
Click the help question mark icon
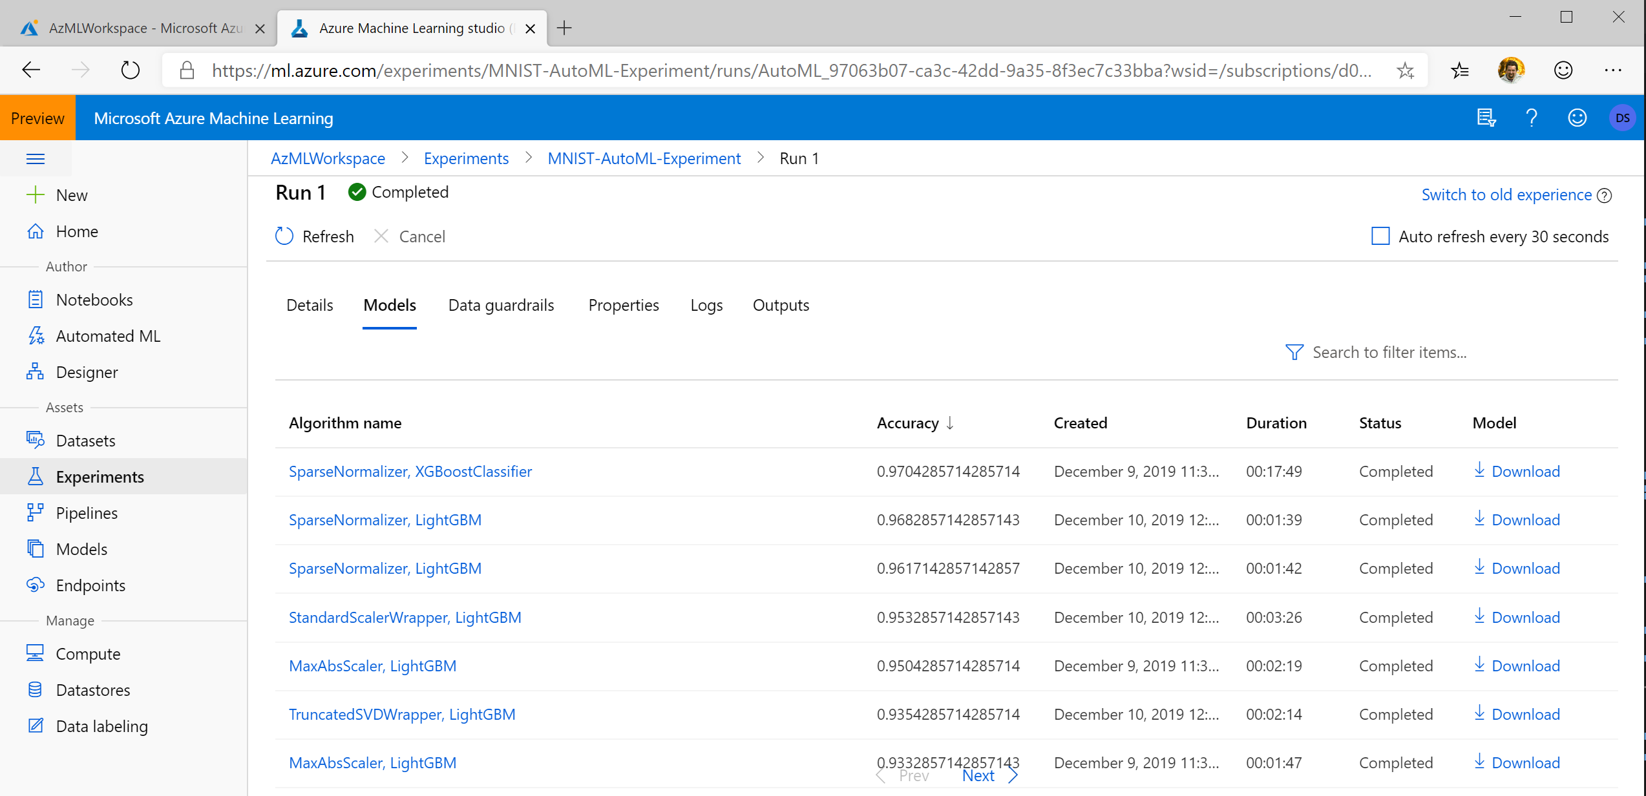click(1531, 118)
